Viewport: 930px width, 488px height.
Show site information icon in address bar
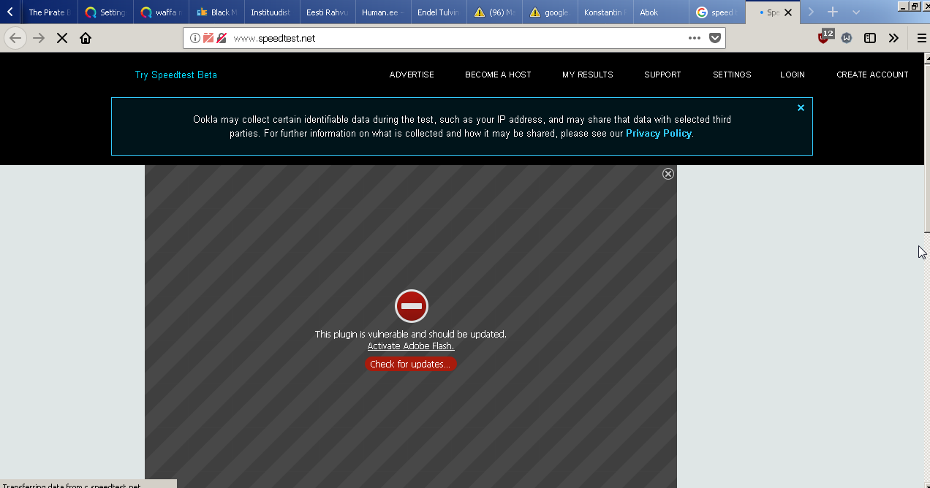click(195, 38)
